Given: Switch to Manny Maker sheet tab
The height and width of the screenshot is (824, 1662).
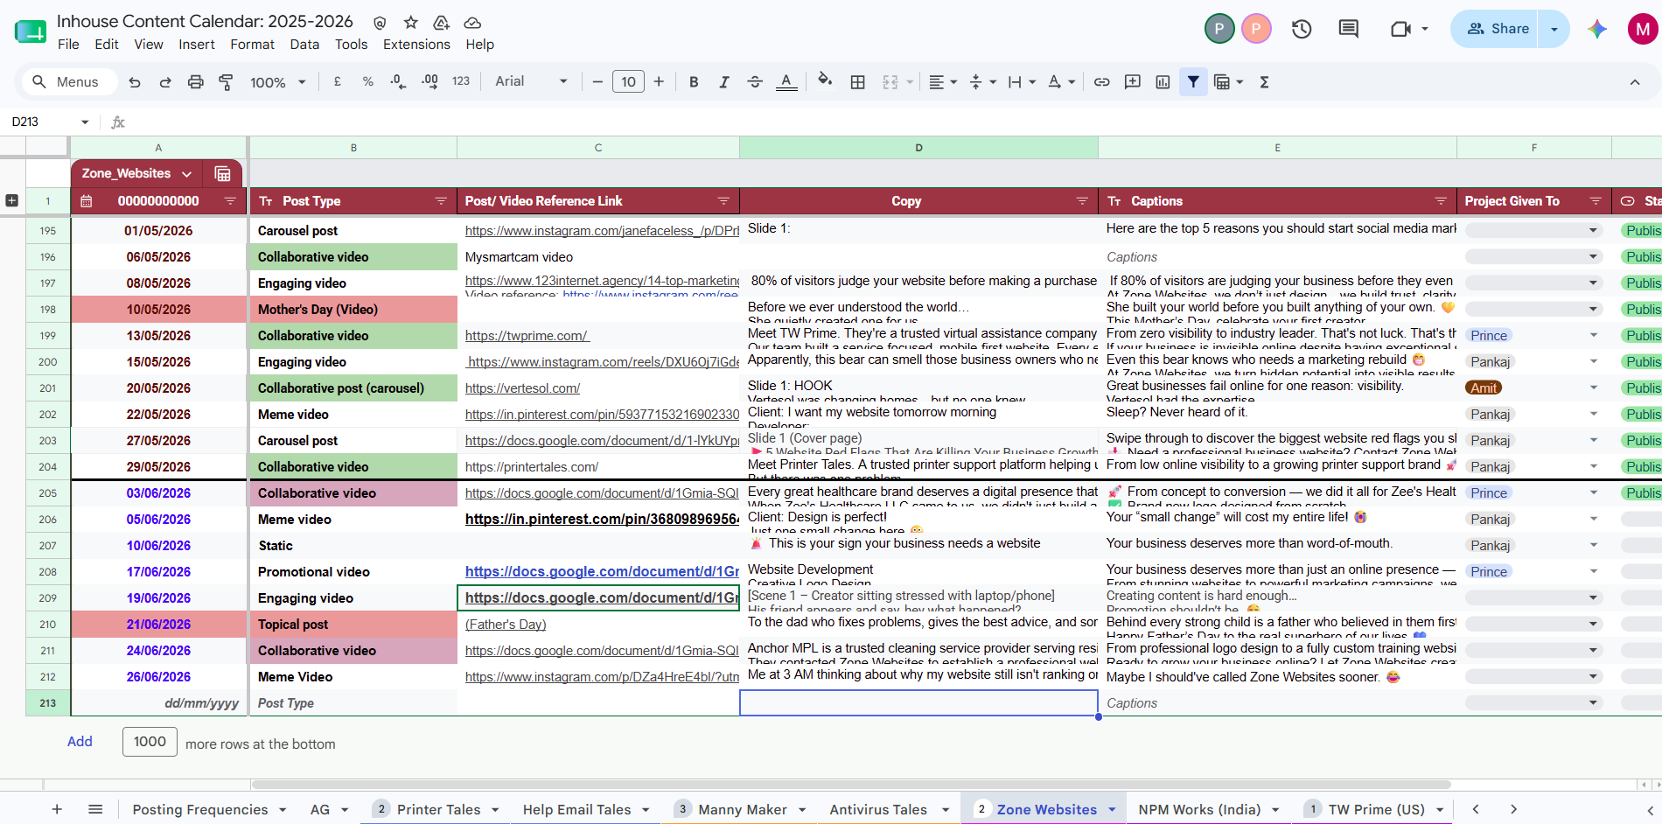Looking at the screenshot, I should click(742, 810).
